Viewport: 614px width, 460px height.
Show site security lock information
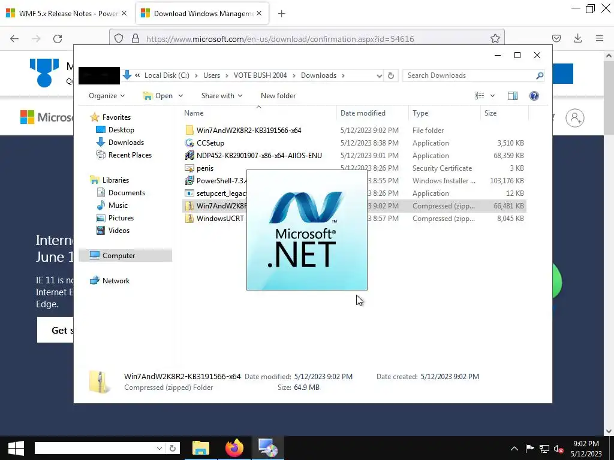point(136,38)
